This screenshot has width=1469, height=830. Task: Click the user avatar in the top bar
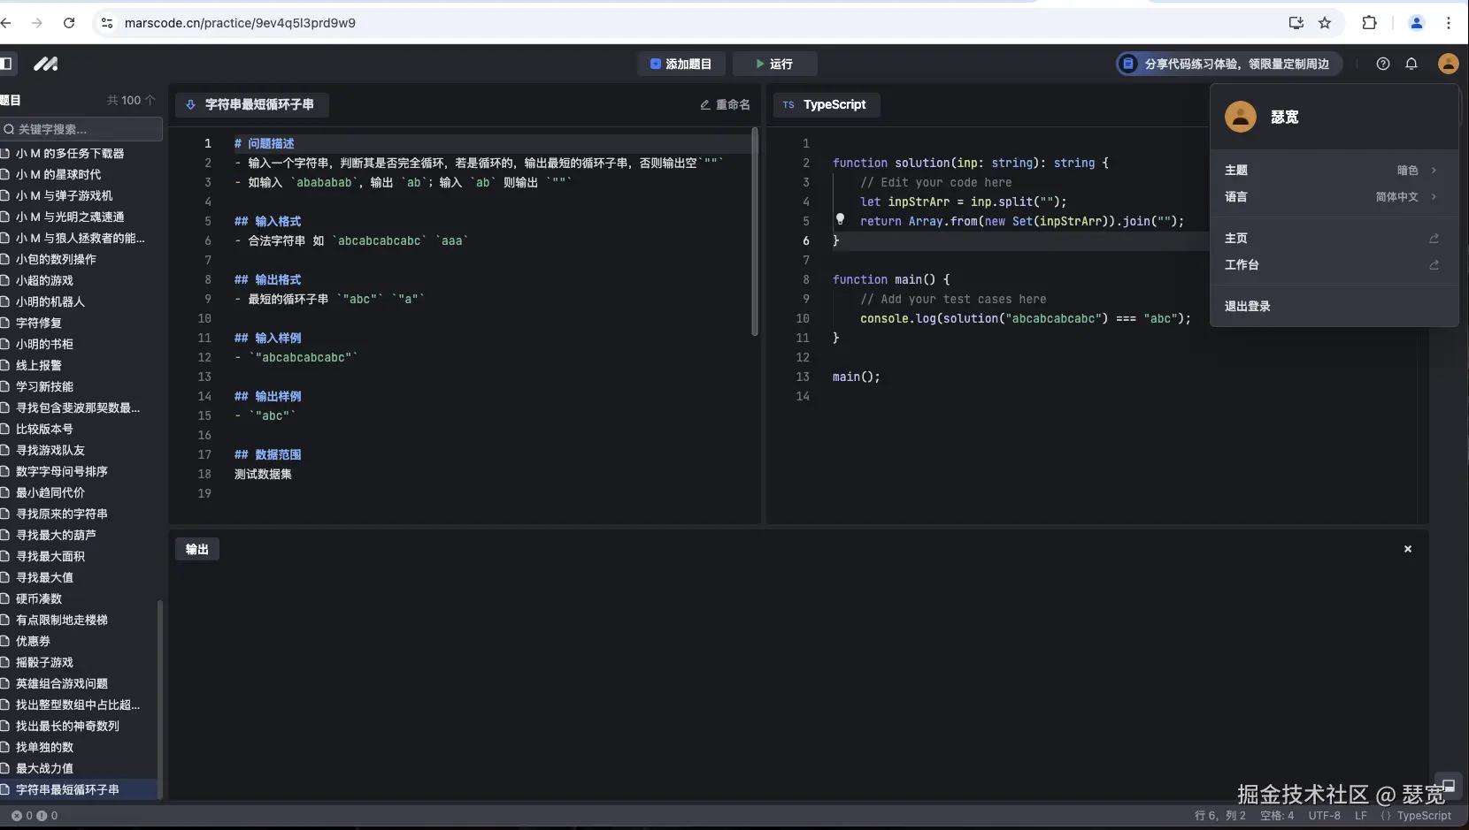point(1448,64)
